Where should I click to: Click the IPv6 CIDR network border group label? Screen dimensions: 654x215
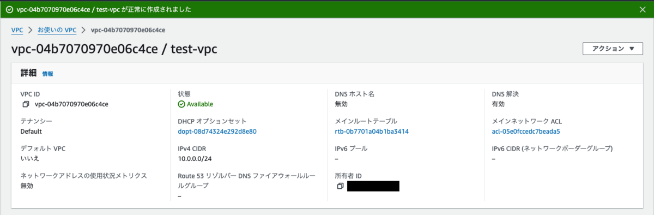tap(553, 148)
